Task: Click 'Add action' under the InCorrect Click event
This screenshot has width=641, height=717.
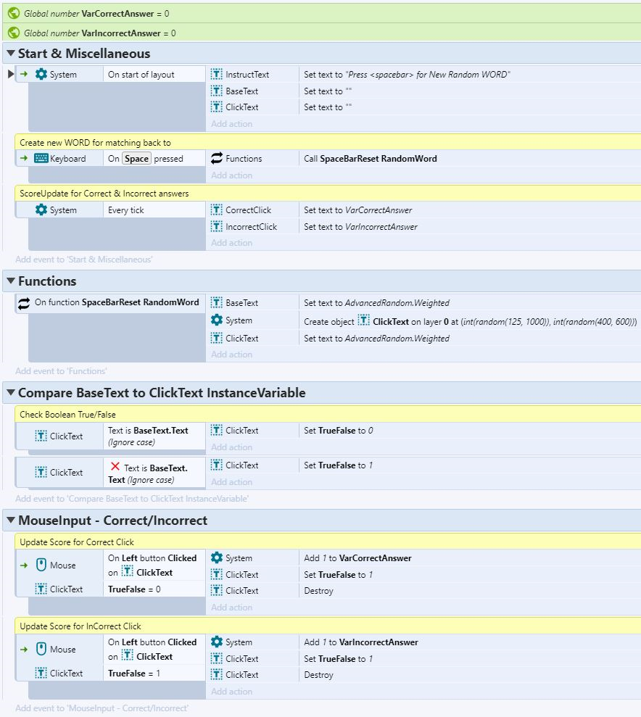Action: coord(231,692)
